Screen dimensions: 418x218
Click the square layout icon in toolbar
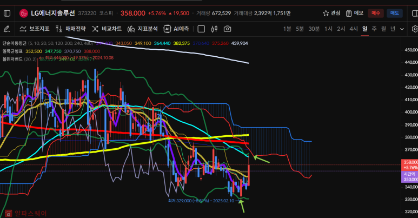201,29
